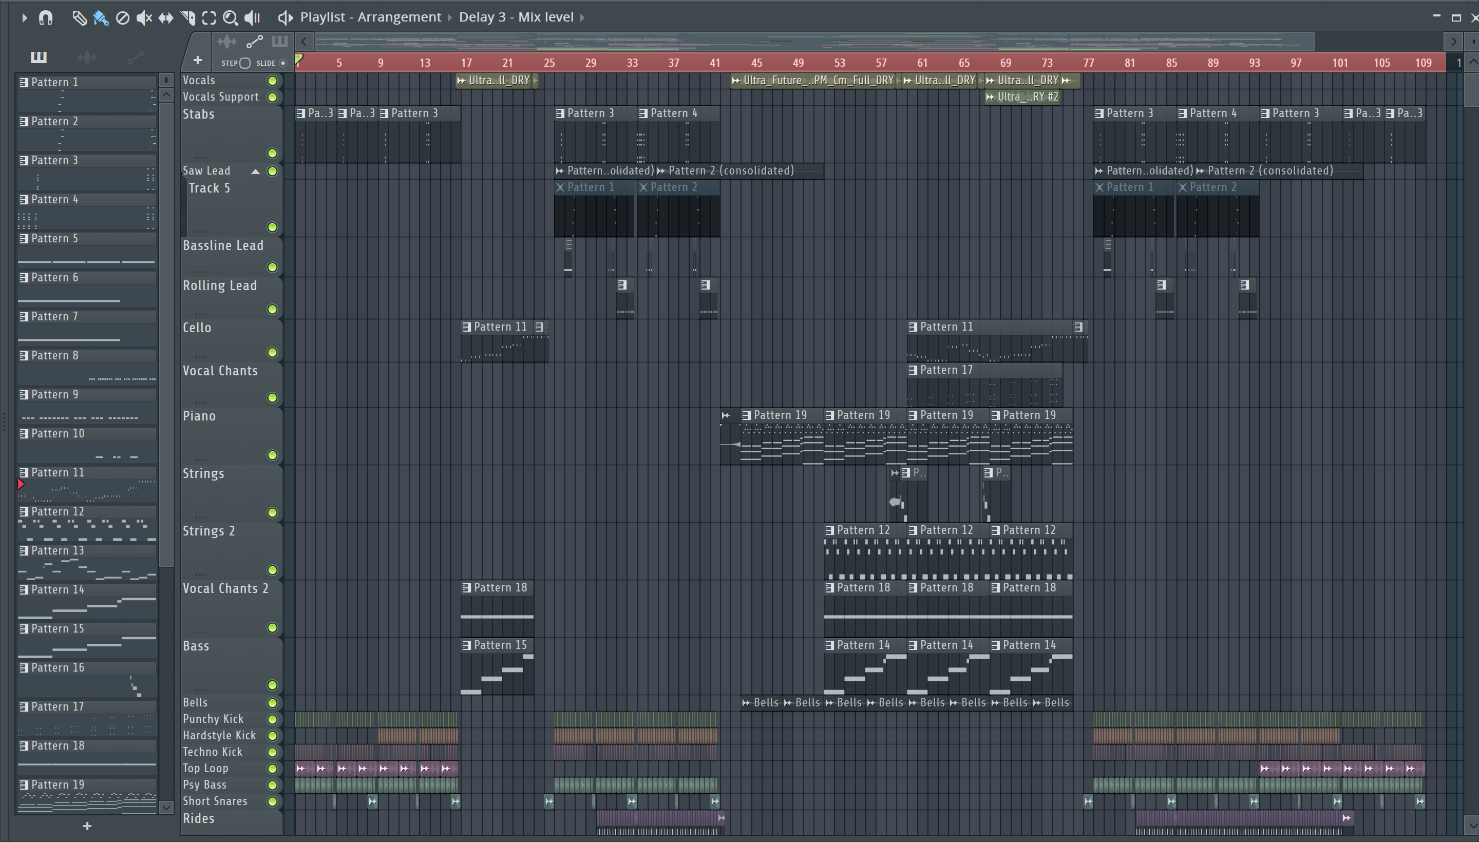The height and width of the screenshot is (842, 1479).
Task: Mute the Saw Lead track
Action: pos(272,171)
